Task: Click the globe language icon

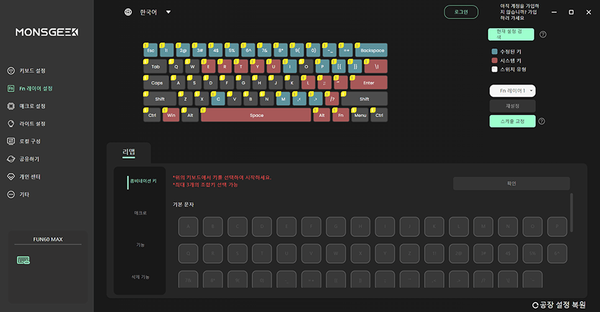Action: (x=127, y=12)
